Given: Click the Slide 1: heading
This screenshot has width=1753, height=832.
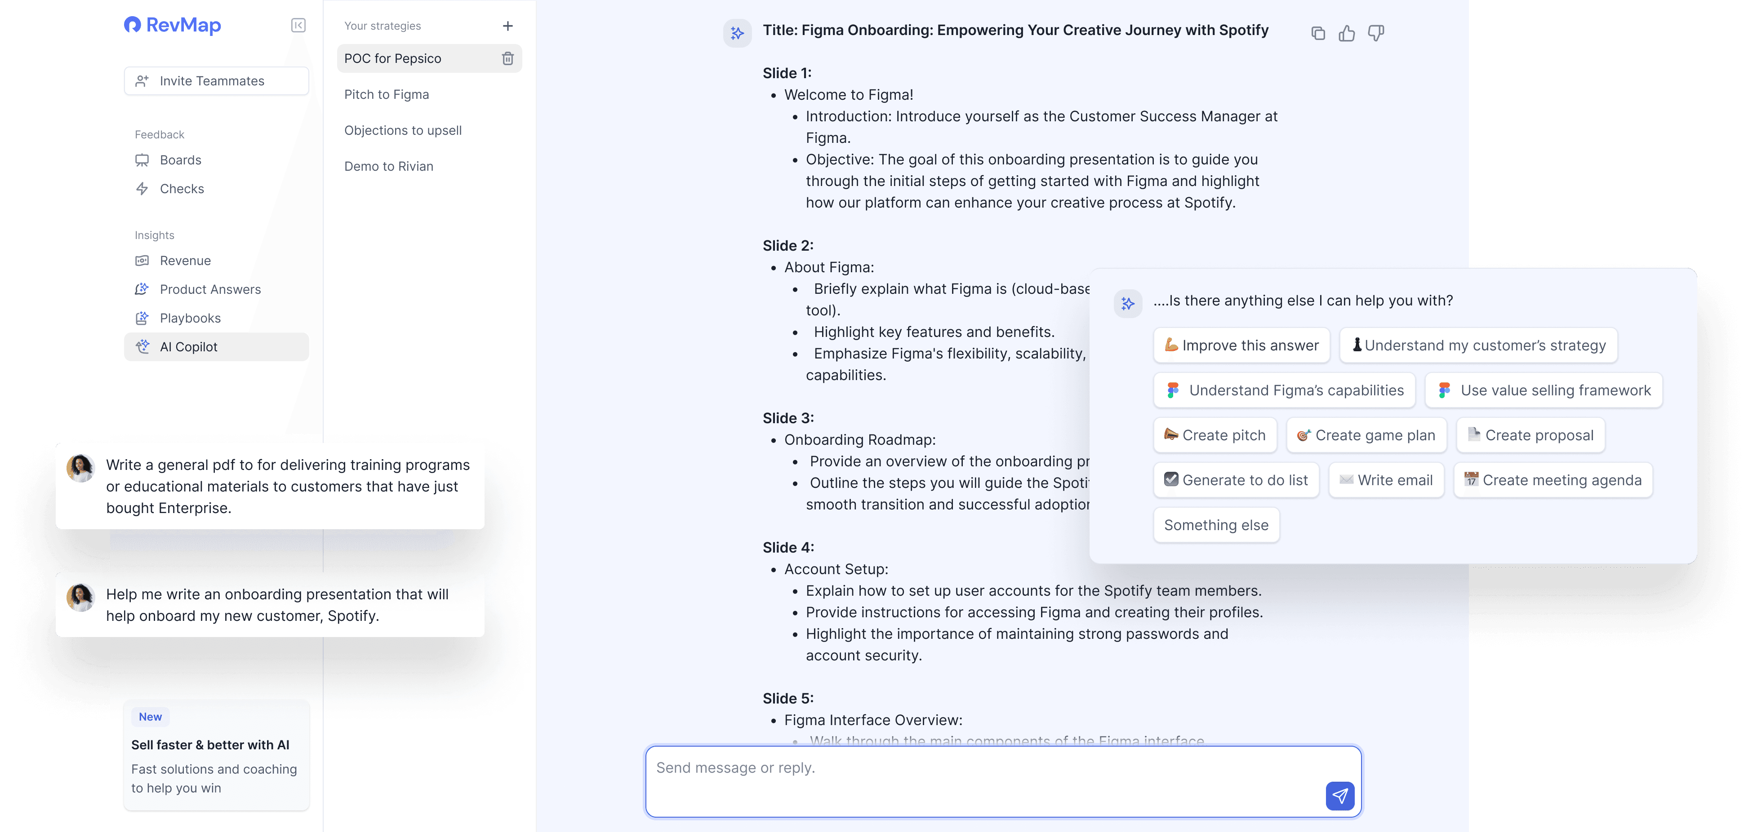Looking at the screenshot, I should tap(787, 73).
